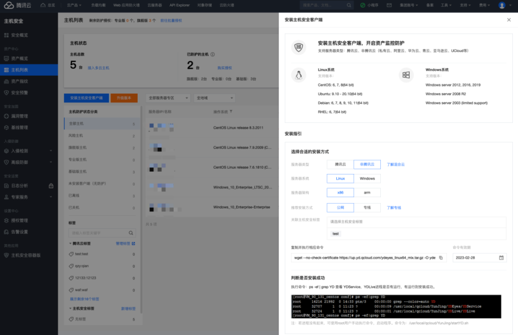The image size is (518, 335).
Task: Click the 2023-02-28 expiry date field
Action: click(x=479, y=258)
